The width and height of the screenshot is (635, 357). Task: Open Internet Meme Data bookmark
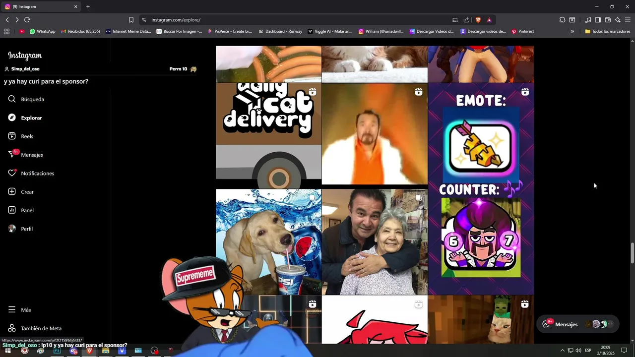128,31
